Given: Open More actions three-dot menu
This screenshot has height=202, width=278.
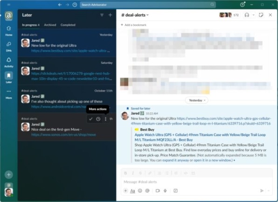Looking at the screenshot, I should [106, 119].
